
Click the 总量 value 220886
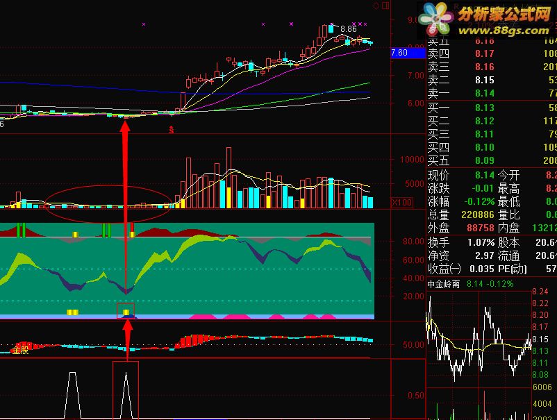coord(478,215)
